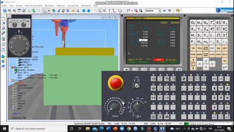Collapse the Machine Info tree node

10,67
